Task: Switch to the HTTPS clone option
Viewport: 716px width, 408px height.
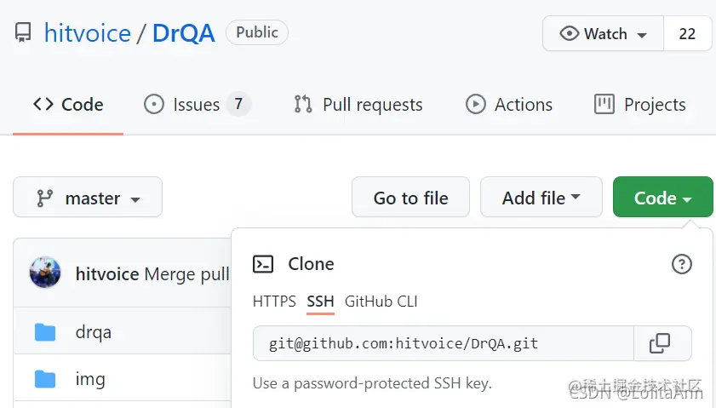Action: (274, 302)
